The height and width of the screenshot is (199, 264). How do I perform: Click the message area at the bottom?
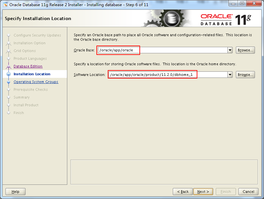[164, 172]
